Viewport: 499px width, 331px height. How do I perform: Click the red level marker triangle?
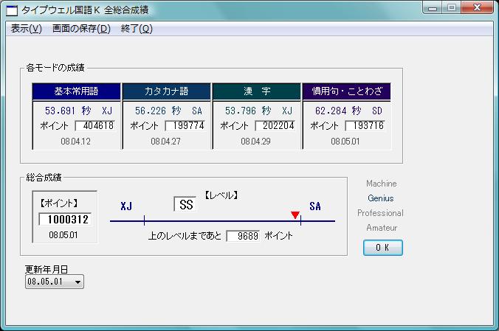pyautogui.click(x=295, y=215)
